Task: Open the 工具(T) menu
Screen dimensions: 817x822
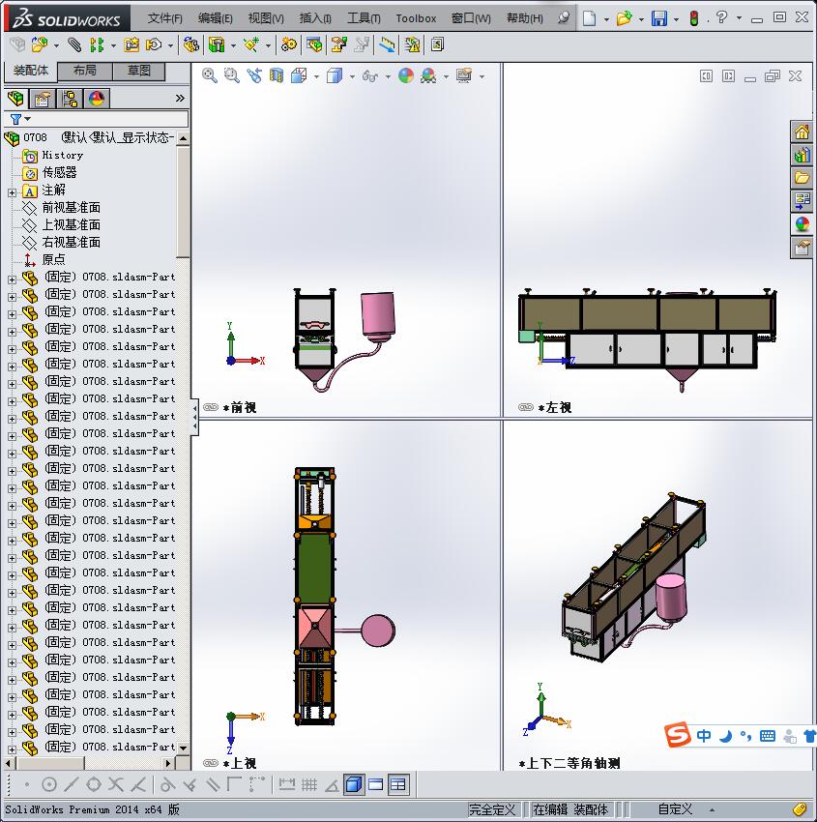Action: point(364,18)
